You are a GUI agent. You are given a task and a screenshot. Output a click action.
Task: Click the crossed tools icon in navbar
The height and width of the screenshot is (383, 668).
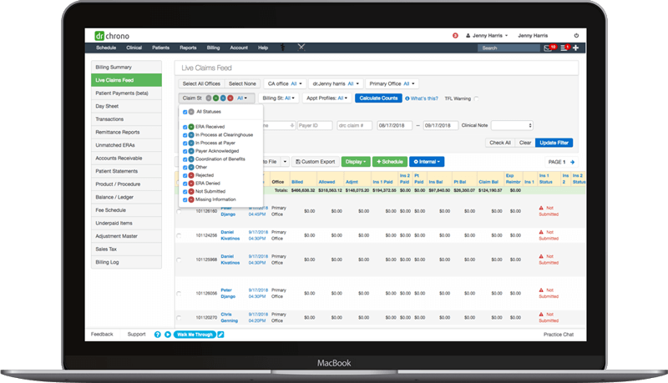(x=301, y=47)
